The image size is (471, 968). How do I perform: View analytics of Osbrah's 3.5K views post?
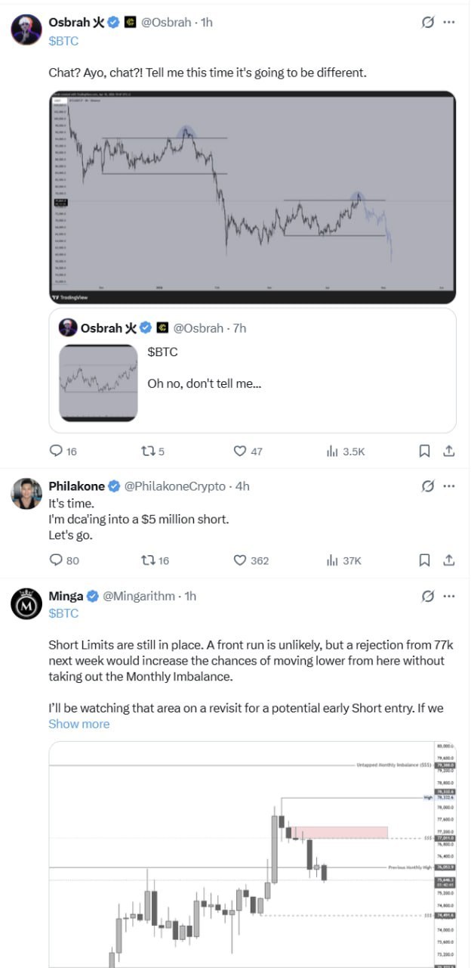[331, 451]
